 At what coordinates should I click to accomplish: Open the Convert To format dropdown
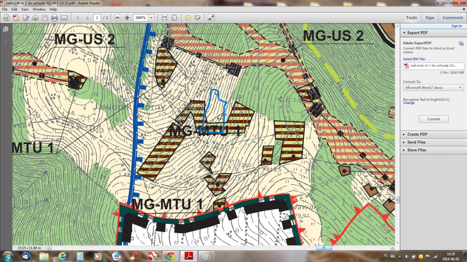pyautogui.click(x=433, y=88)
